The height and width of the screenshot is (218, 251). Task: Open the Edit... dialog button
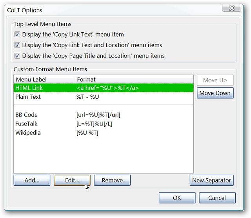pos(72,180)
